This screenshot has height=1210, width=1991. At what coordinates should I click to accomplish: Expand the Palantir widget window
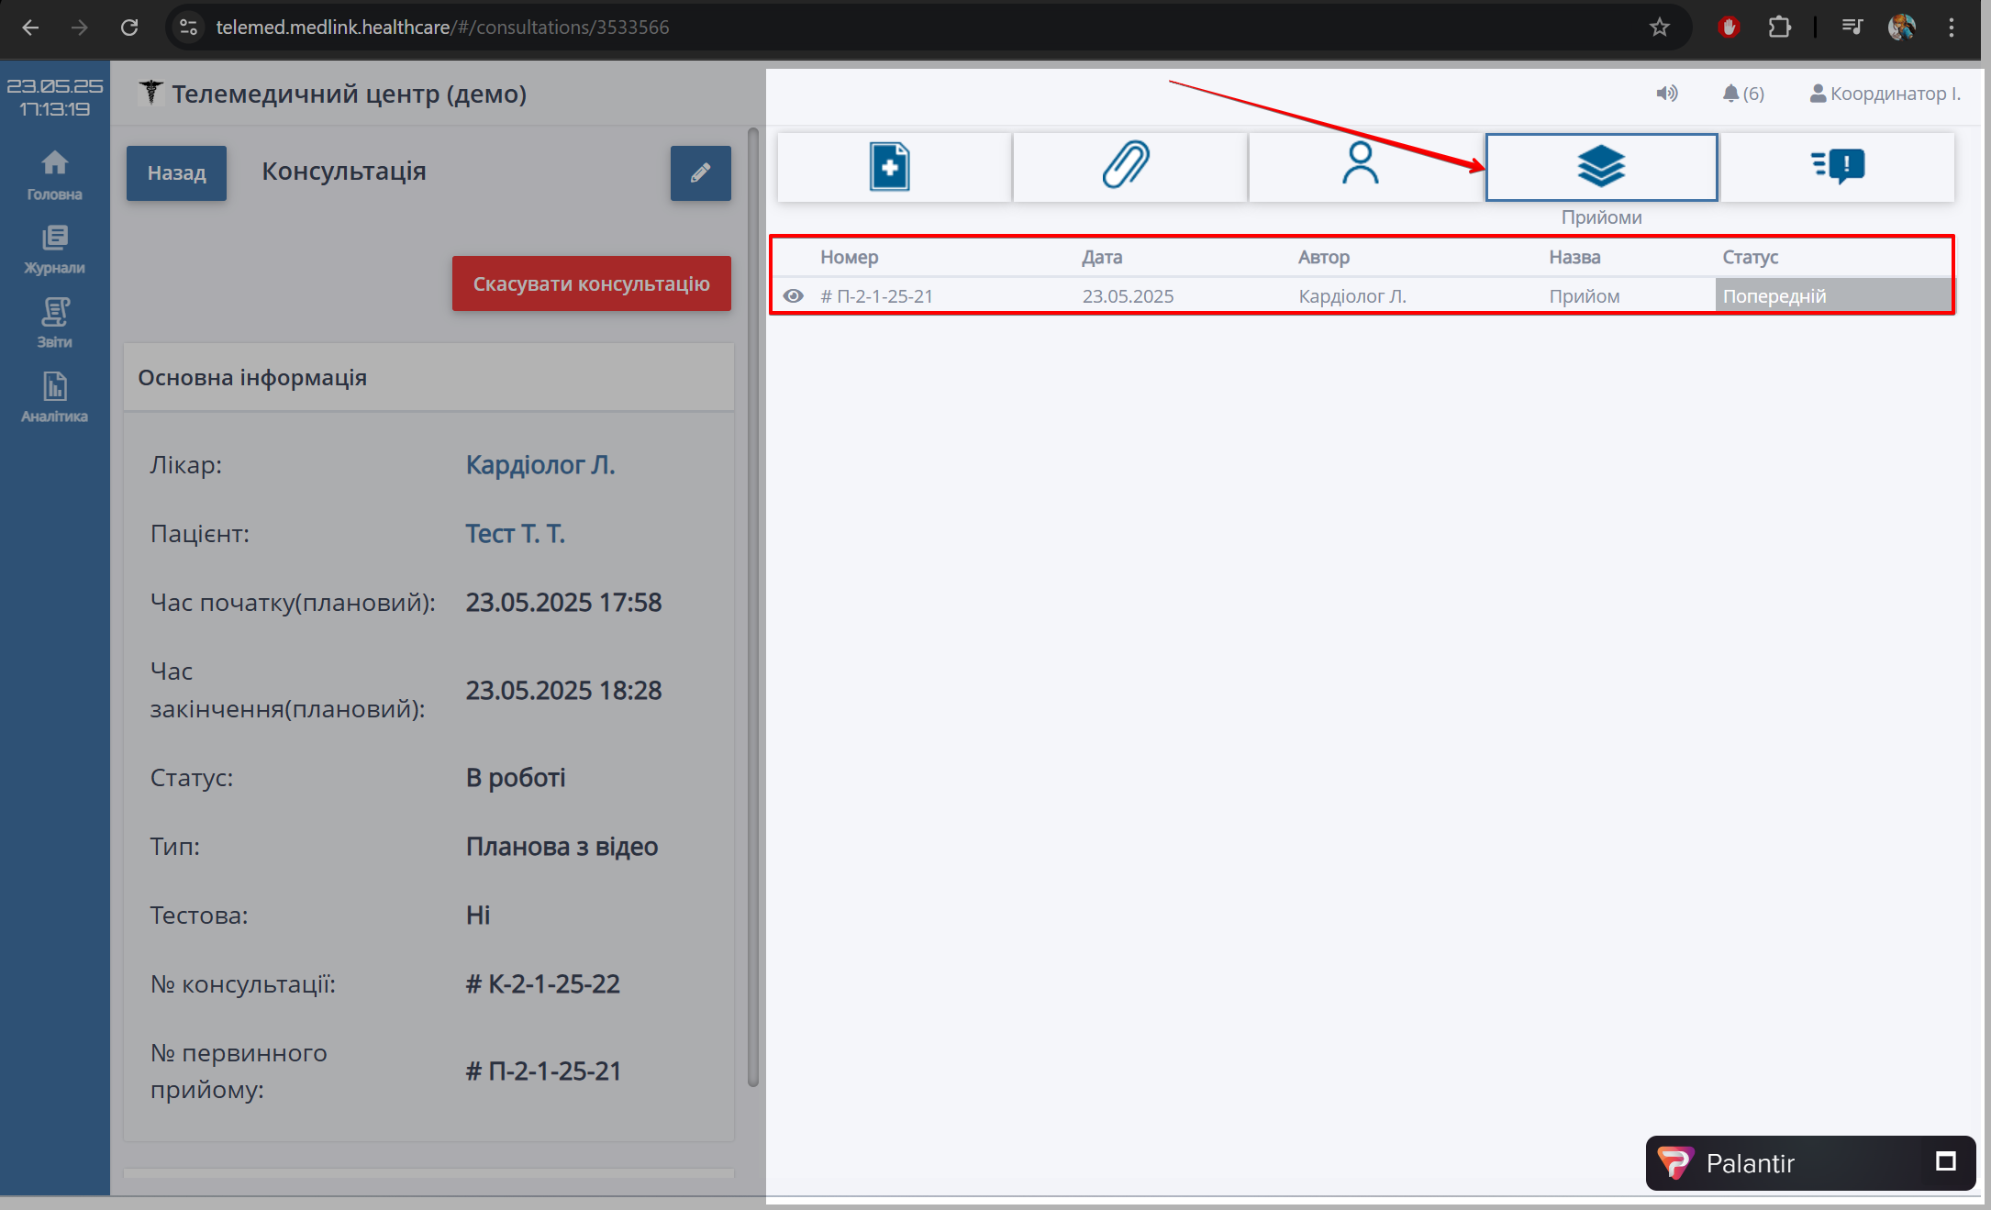[1945, 1162]
